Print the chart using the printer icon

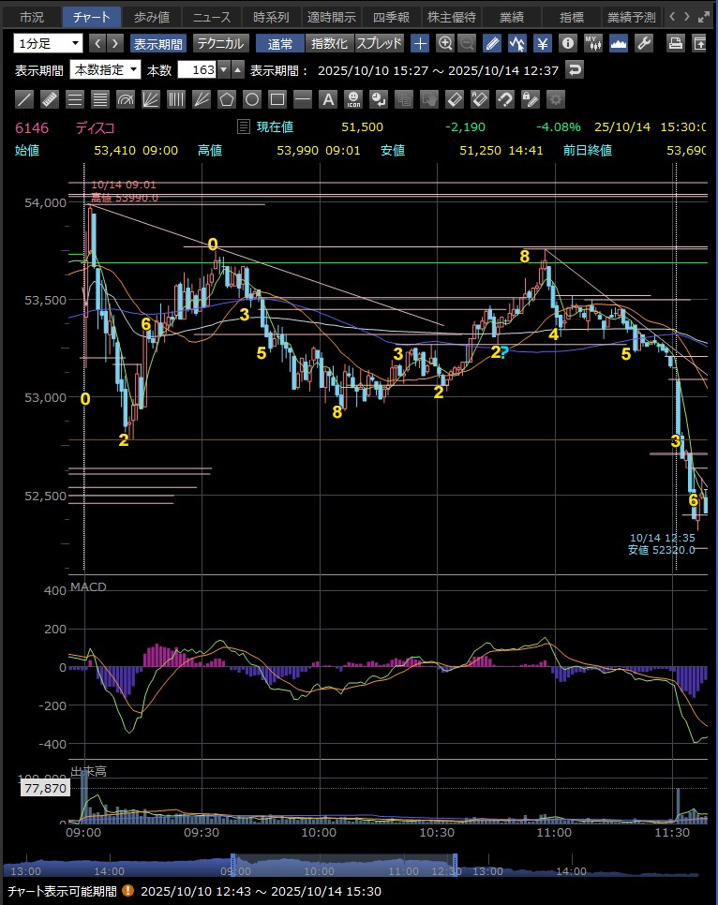675,43
